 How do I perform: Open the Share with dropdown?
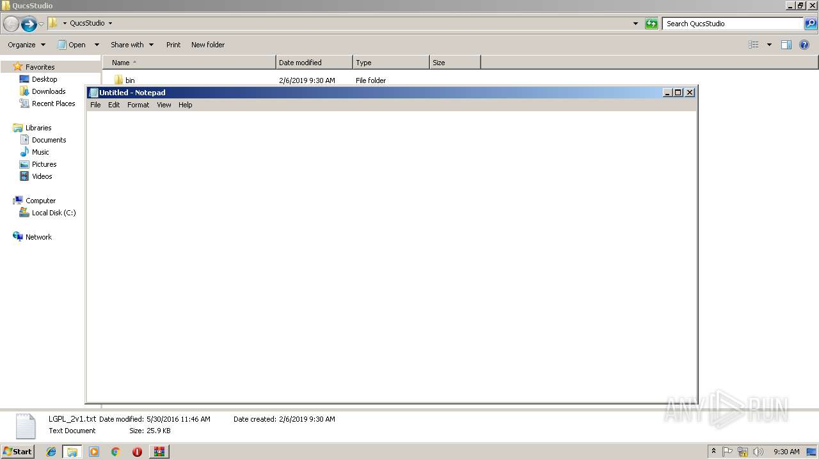pos(132,45)
